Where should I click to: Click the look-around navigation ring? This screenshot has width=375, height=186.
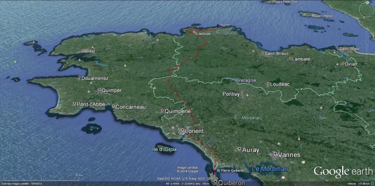pyautogui.click(x=366, y=10)
